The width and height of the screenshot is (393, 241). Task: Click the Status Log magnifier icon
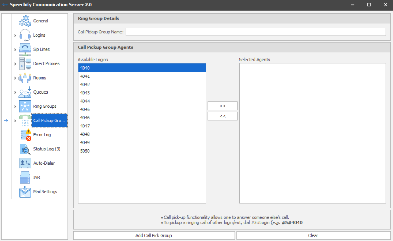click(x=25, y=149)
